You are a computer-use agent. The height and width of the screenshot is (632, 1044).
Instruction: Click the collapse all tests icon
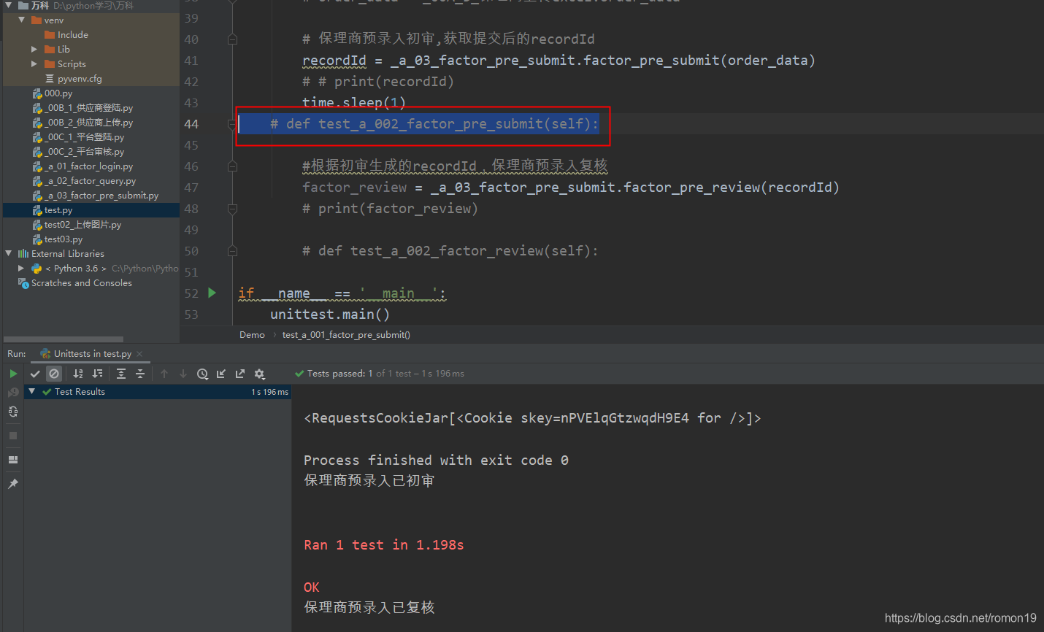click(139, 373)
